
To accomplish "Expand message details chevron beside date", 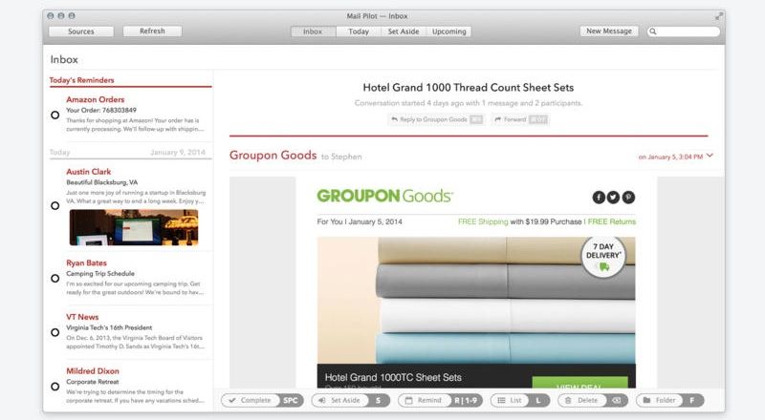I will click(x=710, y=156).
